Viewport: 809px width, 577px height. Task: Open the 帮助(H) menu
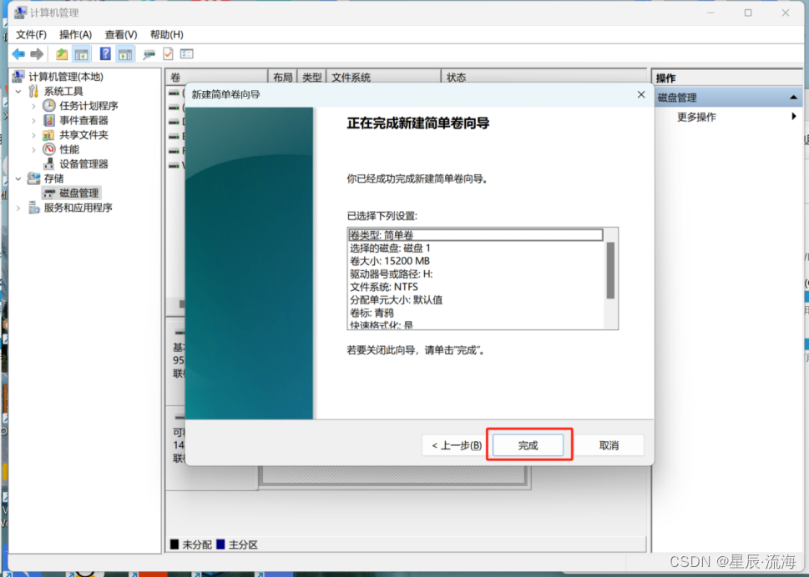[x=167, y=34]
